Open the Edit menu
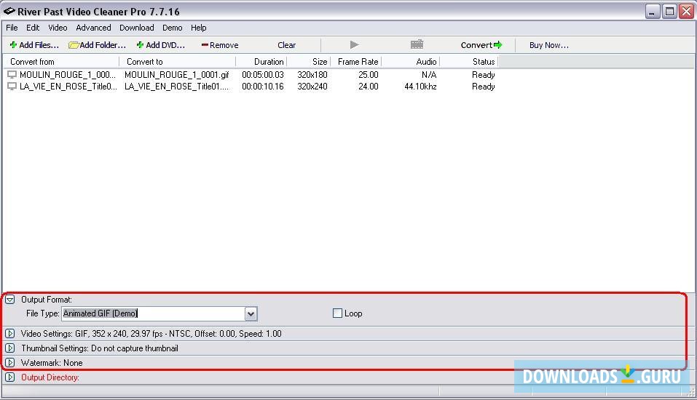The image size is (697, 400). point(33,28)
